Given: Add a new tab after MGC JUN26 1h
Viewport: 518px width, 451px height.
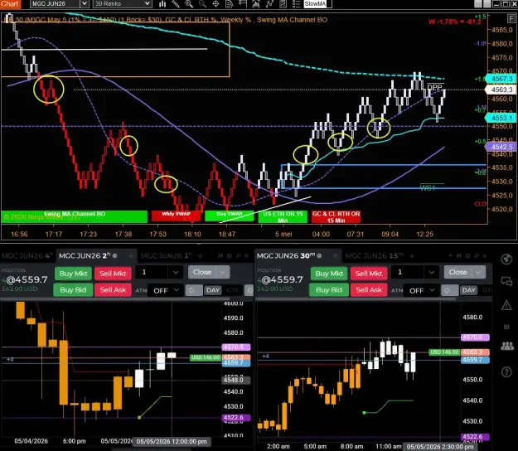Looking at the screenshot, I should [x=200, y=256].
